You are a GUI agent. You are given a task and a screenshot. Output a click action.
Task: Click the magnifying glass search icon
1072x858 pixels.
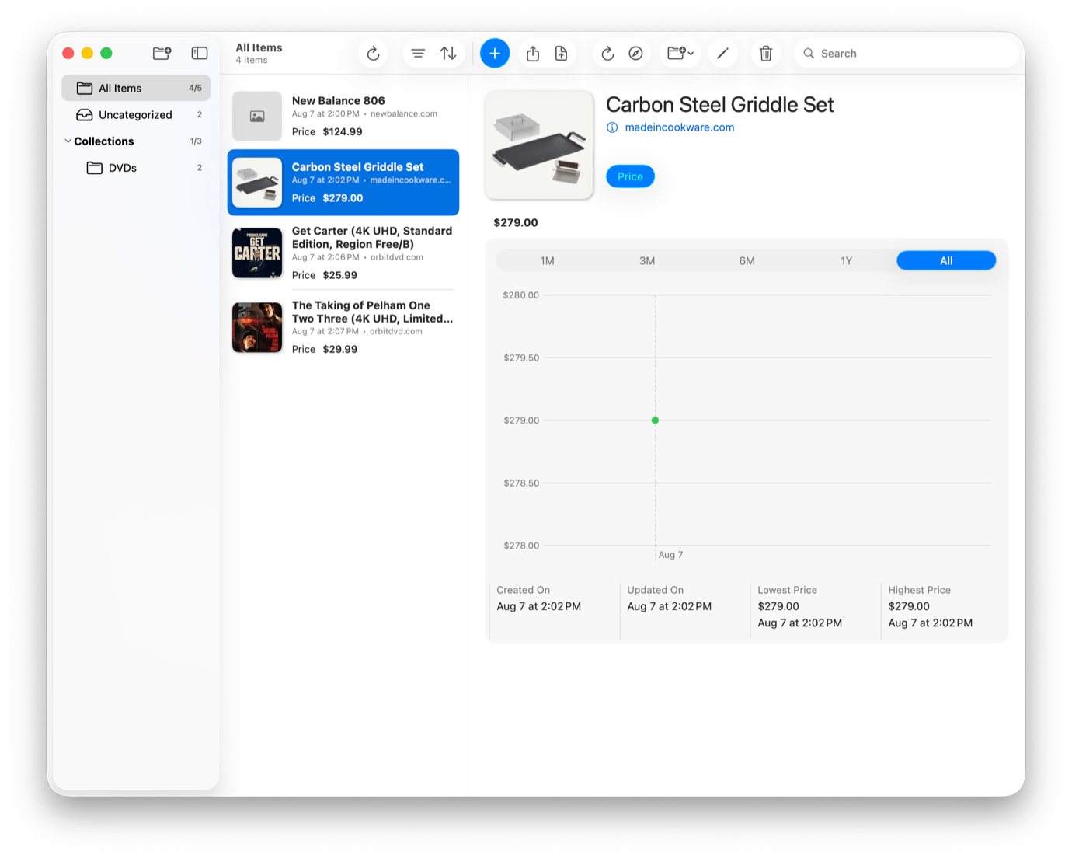pos(809,54)
